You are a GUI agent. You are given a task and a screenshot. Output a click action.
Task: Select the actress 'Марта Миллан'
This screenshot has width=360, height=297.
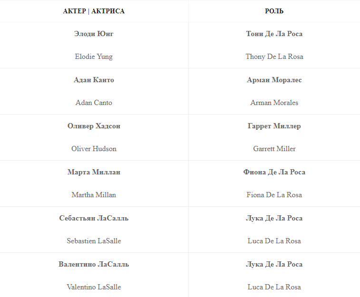[94, 172]
